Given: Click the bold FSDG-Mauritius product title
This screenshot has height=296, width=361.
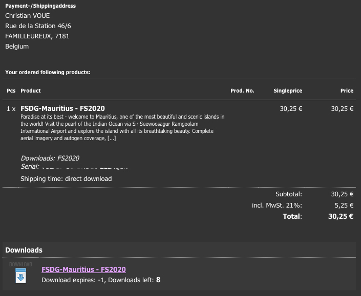Looking at the screenshot, I should (x=62, y=108).
